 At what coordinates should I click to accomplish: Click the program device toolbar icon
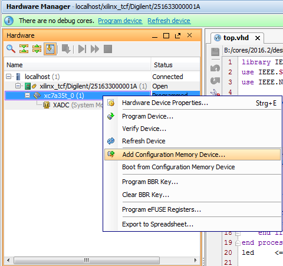tap(66, 49)
